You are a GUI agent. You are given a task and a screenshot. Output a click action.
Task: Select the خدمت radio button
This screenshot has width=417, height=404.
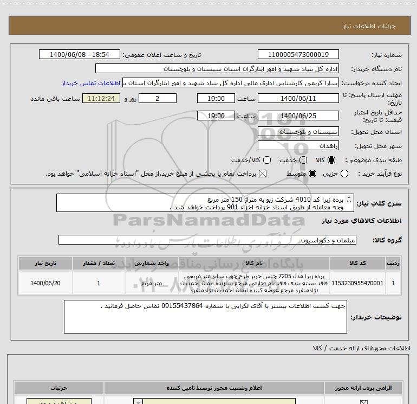pyautogui.click(x=303, y=160)
